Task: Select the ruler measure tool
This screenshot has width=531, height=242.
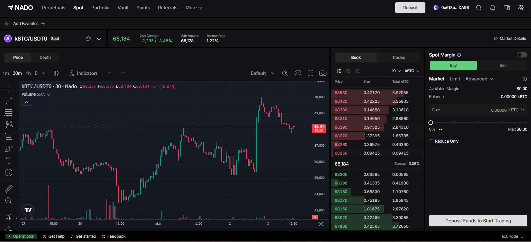Action: [x=9, y=189]
